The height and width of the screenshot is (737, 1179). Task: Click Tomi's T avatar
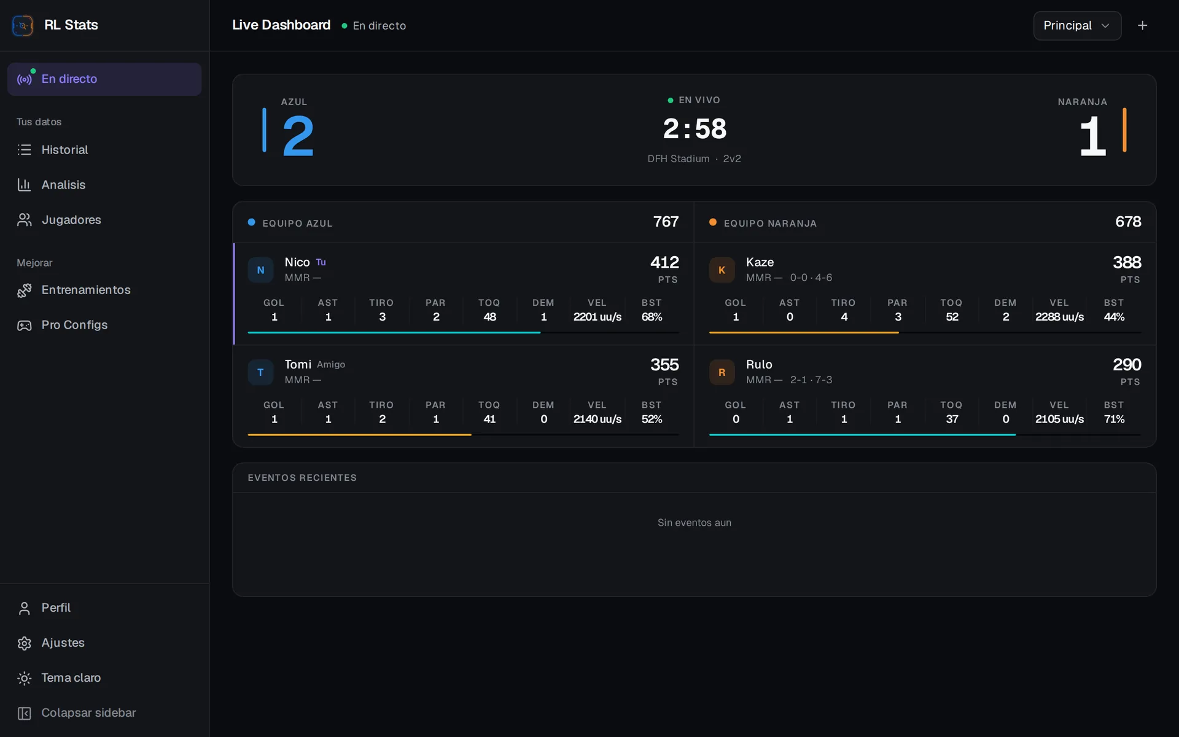coord(260,372)
